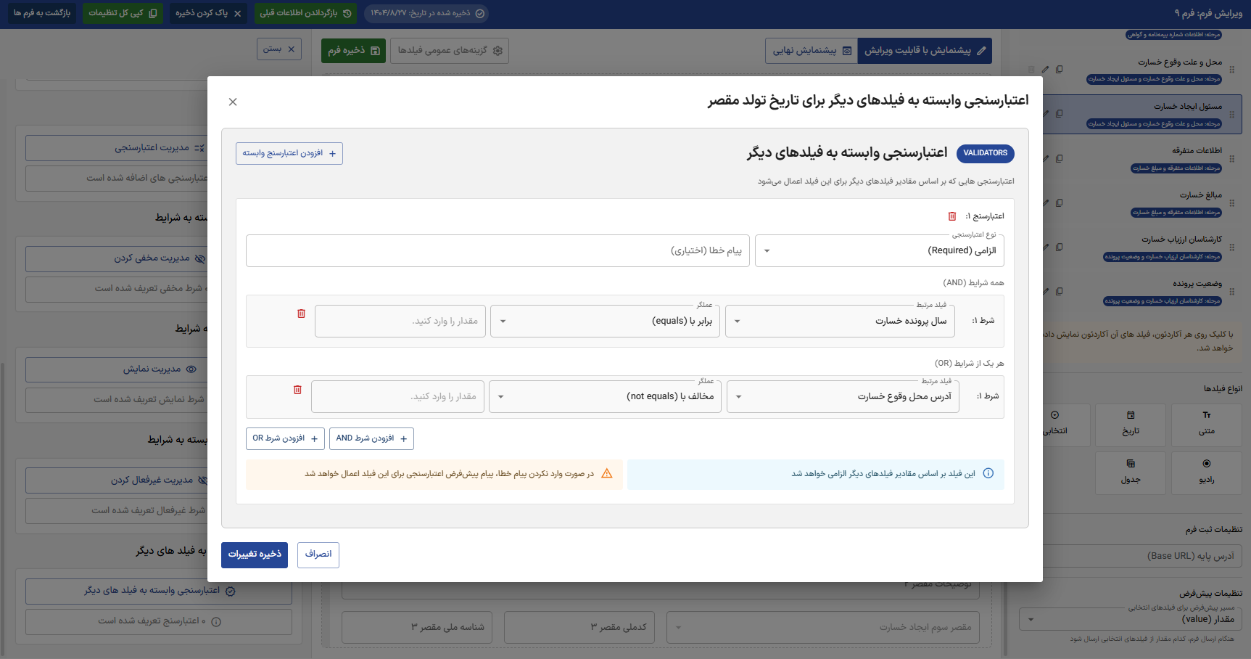Viewport: 1251px width, 659px height.
Task: Click the ذخیره تغییرات save button
Action: 255,554
